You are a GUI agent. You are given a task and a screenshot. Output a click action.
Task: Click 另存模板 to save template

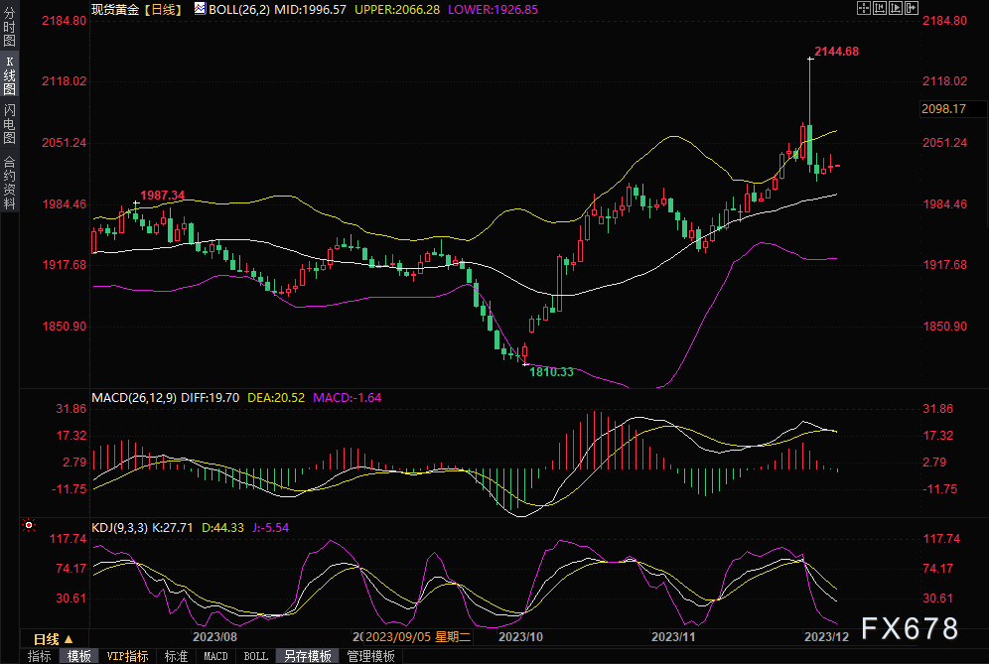tap(307, 656)
